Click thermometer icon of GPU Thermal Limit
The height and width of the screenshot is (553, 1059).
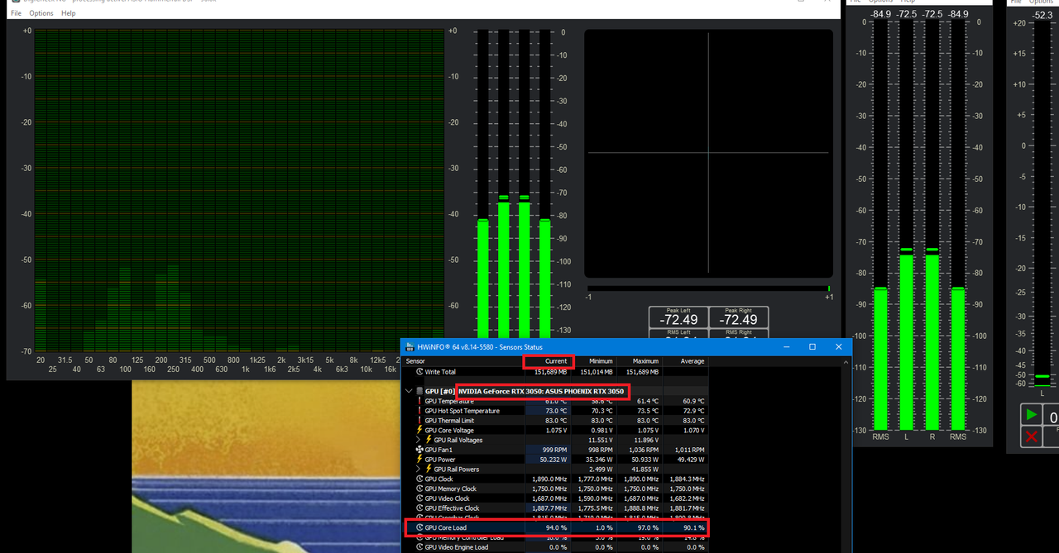[420, 421]
